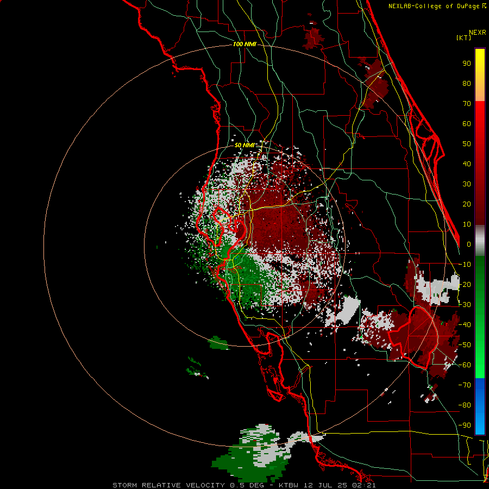The height and width of the screenshot is (489, 489).
Task: Select the -50 scale label
Action: (465, 345)
